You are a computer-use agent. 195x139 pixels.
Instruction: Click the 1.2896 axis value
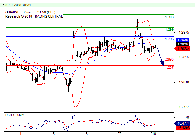pos(184,57)
